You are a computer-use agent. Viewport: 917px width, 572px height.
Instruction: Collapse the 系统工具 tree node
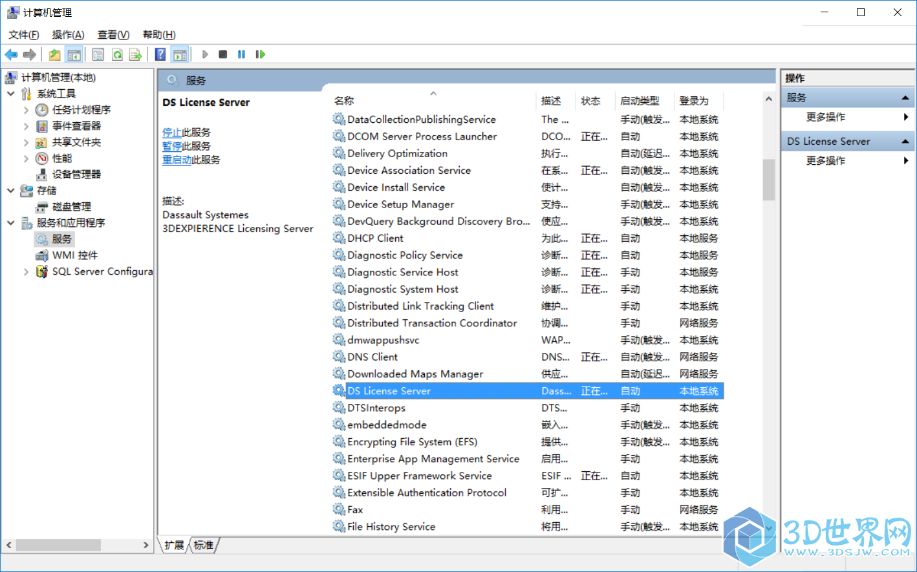11,94
